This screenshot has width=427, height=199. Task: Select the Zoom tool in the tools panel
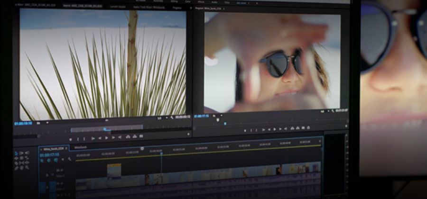[26, 166]
